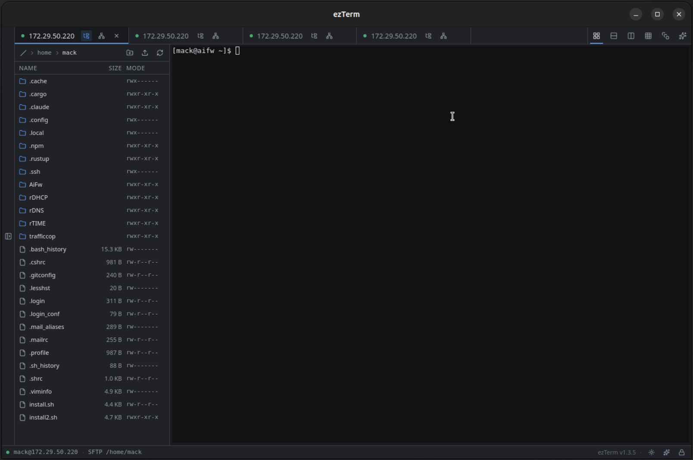Image resolution: width=693 pixels, height=460 pixels.
Task: Click the network icon on the third session tab
Action: 329,36
